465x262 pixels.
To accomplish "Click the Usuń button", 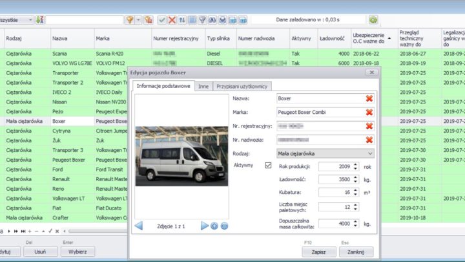I will coord(40,252).
